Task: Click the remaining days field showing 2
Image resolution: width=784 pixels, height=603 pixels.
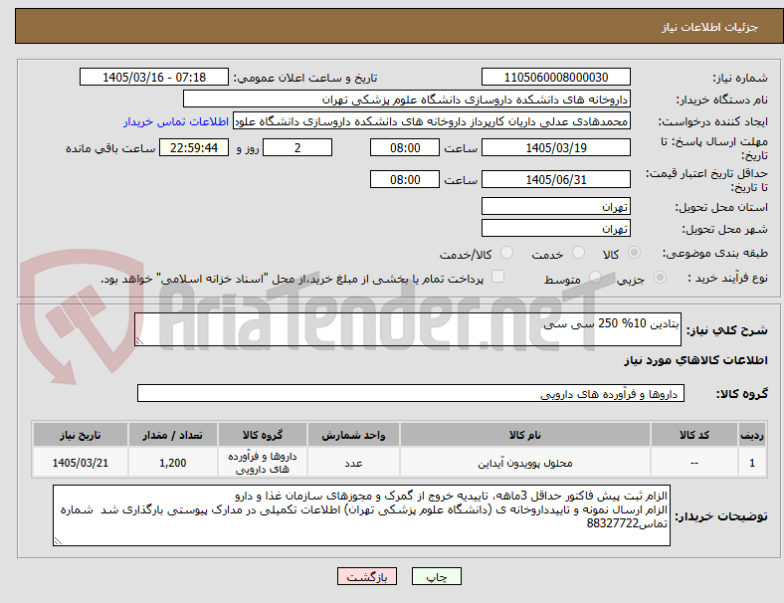Action: click(x=297, y=148)
